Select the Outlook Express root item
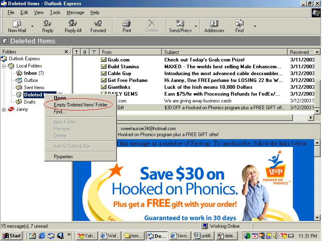This screenshot has height=241, width=323. [24, 59]
